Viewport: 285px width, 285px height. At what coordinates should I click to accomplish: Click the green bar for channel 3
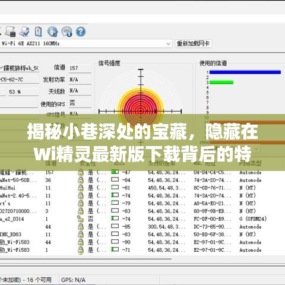[221, 83]
